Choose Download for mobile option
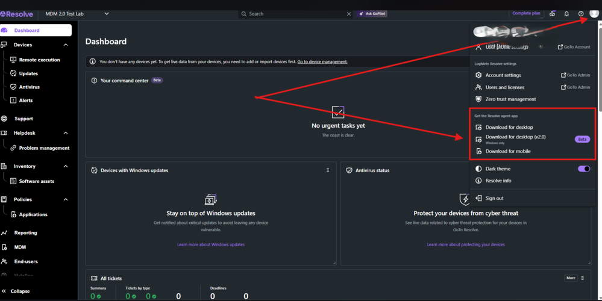602x301 pixels. pos(507,152)
